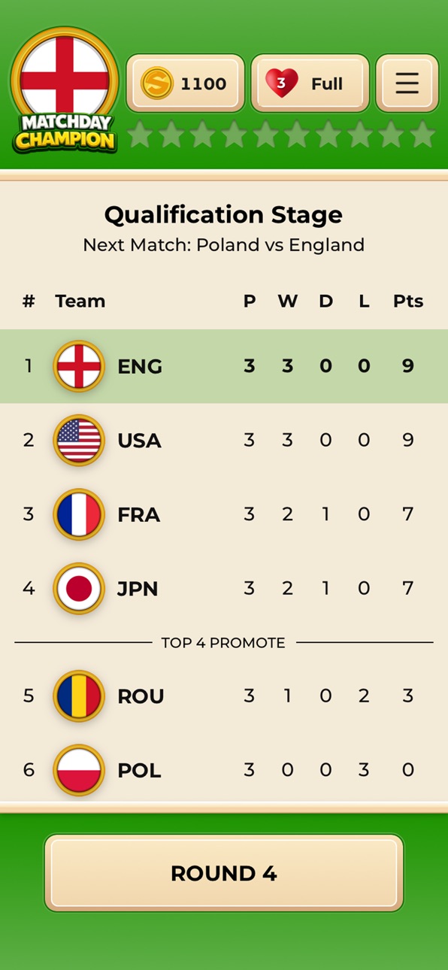Select the USA flag icon

pos(78,440)
